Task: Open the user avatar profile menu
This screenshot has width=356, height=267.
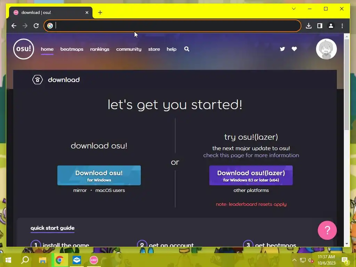Action: pyautogui.click(x=326, y=49)
